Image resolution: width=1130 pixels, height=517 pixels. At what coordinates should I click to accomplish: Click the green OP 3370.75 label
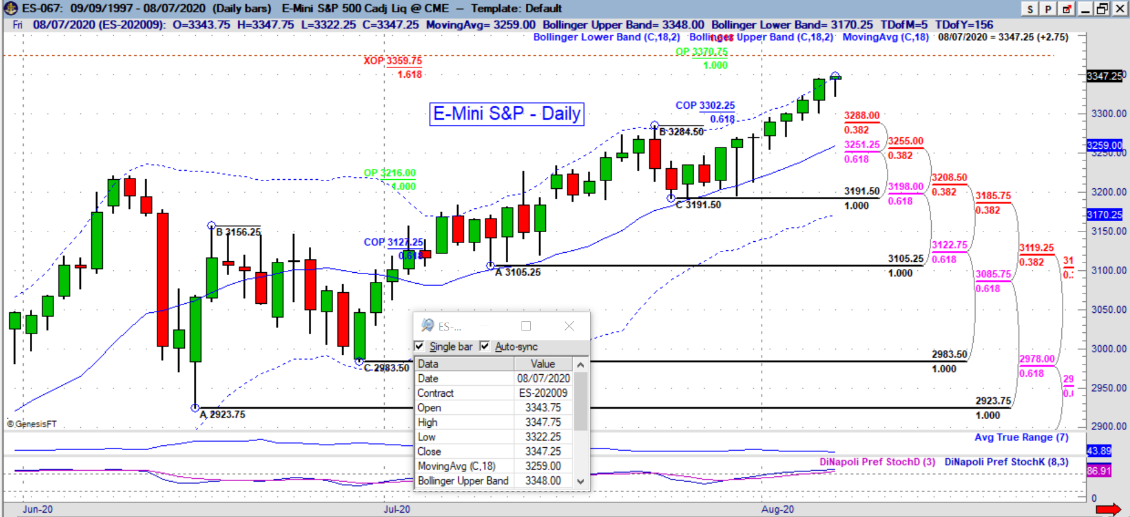click(x=701, y=52)
